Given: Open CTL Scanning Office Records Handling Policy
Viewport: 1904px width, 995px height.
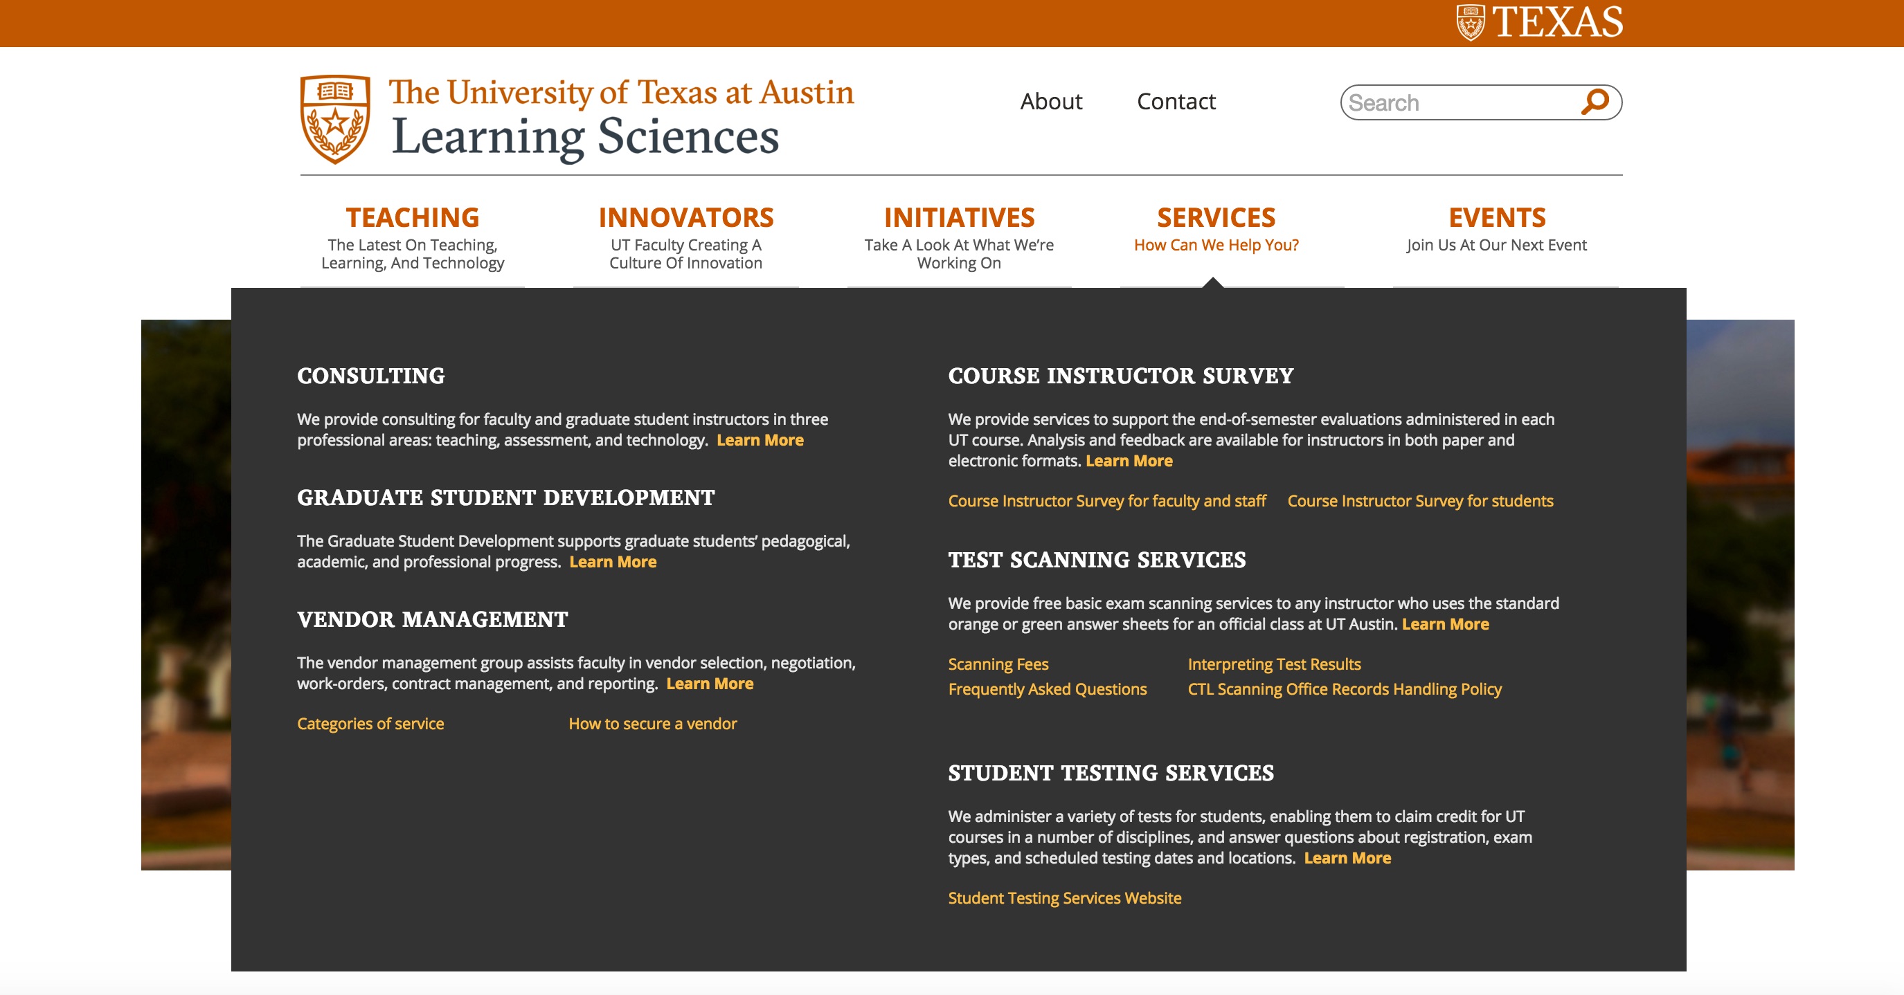Looking at the screenshot, I should tap(1345, 689).
